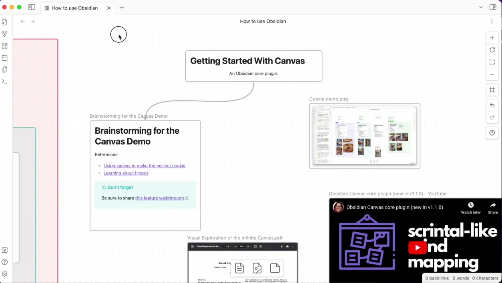Open daily note calendar icon

click(x=5, y=57)
